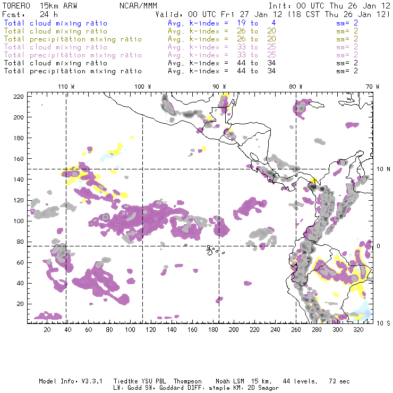Select the "0" equator latitude label
The height and width of the screenshot is (393, 393).
pos(378,246)
